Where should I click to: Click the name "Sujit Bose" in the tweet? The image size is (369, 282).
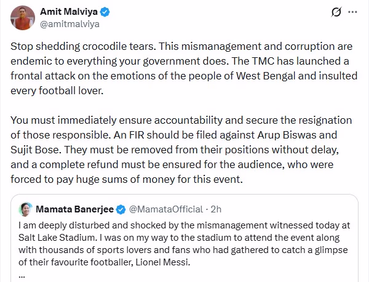click(36, 147)
